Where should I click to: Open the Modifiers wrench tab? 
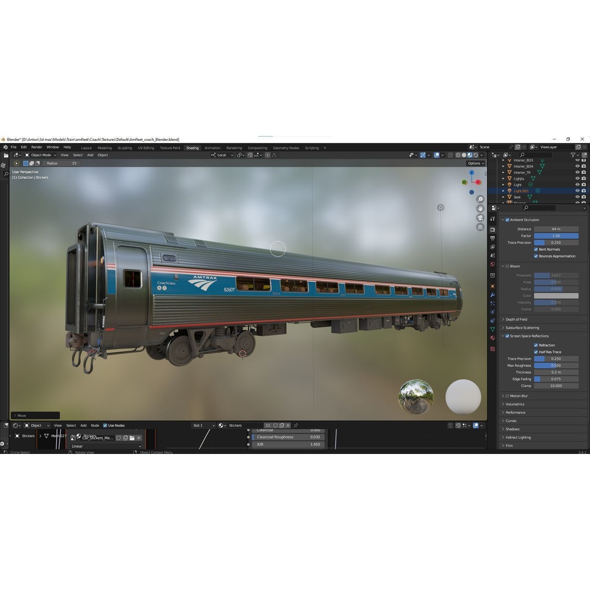tap(493, 295)
